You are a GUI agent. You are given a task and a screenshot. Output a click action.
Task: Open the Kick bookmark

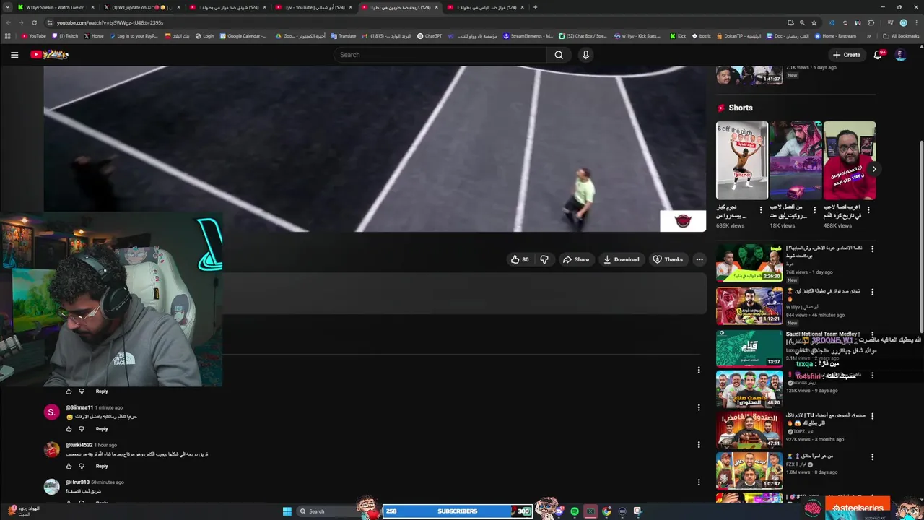[678, 36]
